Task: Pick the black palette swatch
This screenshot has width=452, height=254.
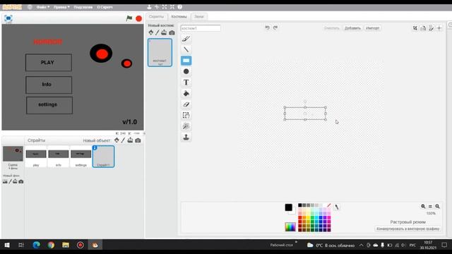Action: pyautogui.click(x=299, y=205)
